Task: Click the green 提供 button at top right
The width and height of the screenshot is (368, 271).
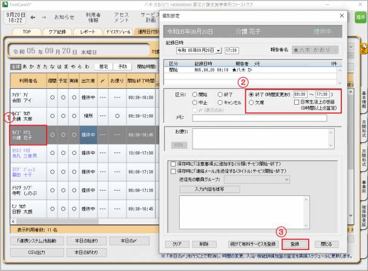Action: (361, 18)
